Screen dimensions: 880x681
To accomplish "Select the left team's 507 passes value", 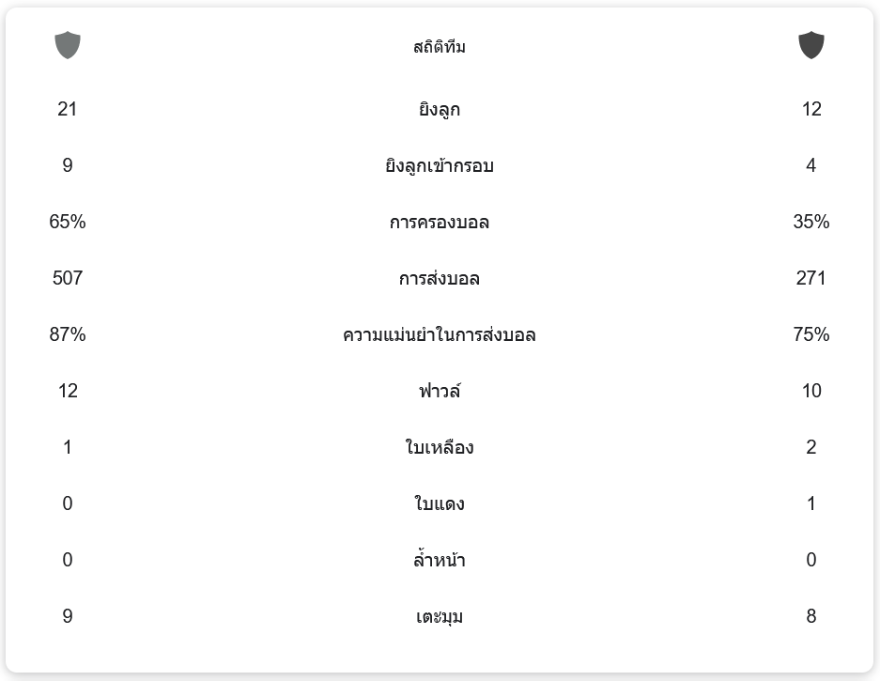I will (x=68, y=279).
